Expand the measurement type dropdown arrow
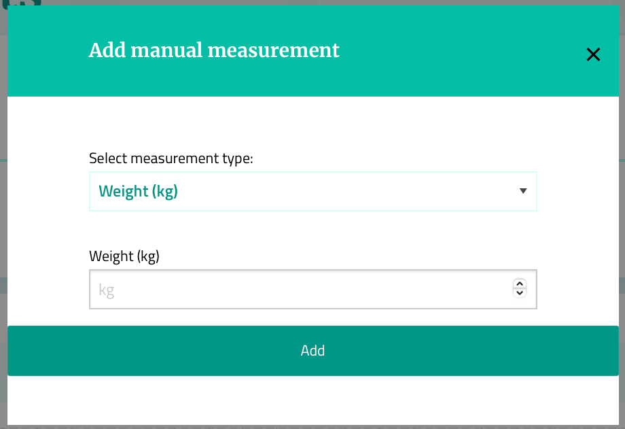Screen dimensions: 625x429 [x=523, y=191]
